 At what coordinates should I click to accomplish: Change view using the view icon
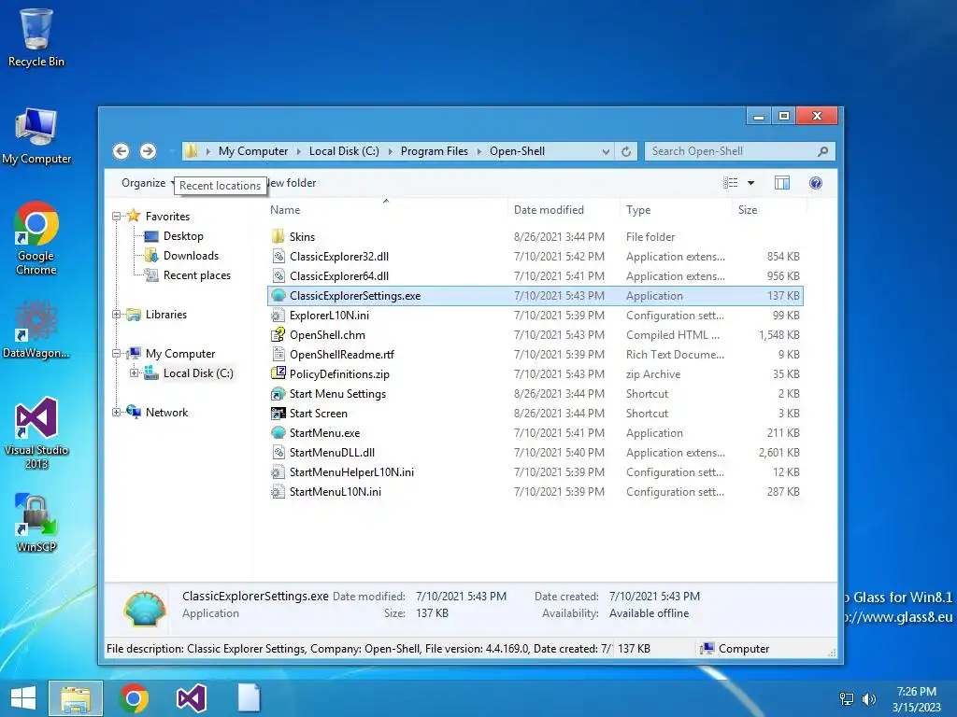click(x=730, y=183)
